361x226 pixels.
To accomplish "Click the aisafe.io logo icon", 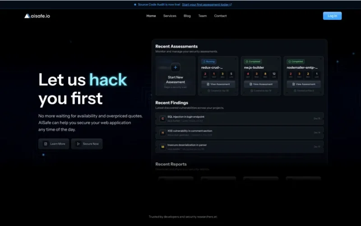I will coord(27,16).
